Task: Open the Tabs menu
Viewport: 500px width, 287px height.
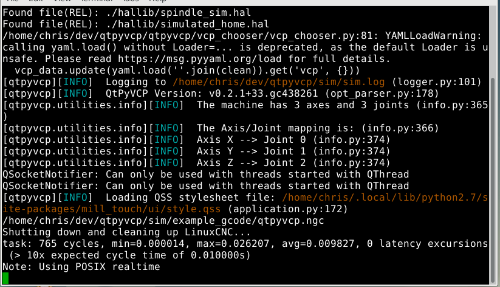Action: click(x=131, y=1)
